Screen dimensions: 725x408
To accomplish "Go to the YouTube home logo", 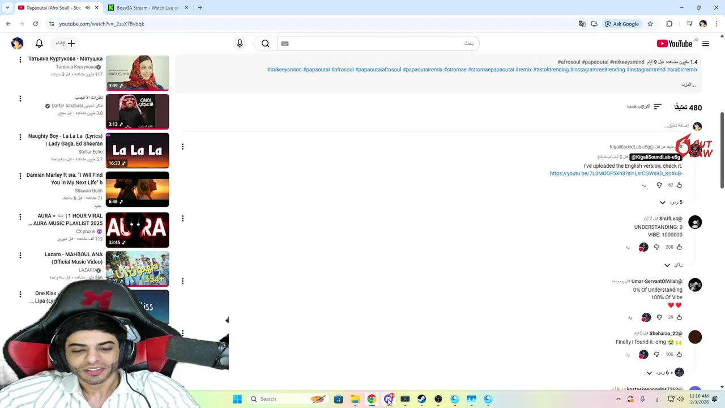I will click(x=675, y=44).
